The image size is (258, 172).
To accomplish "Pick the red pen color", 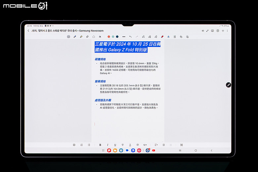I will click(109, 37).
